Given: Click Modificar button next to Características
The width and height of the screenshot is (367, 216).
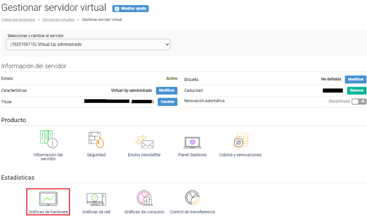Looking at the screenshot, I should point(167,90).
